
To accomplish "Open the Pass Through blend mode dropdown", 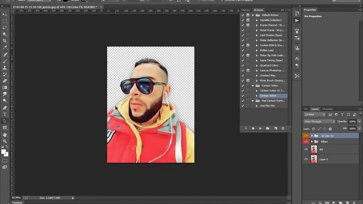I will 319,121.
